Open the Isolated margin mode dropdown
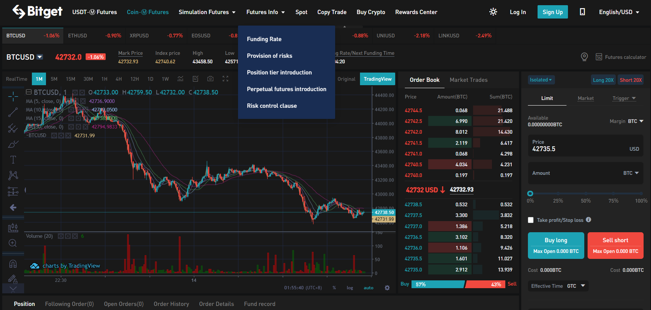 click(541, 80)
